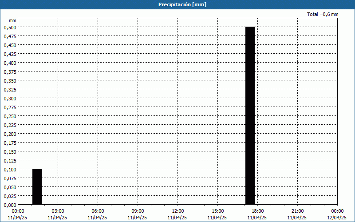Select the 0,100 y-axis value

pyautogui.click(x=10, y=170)
